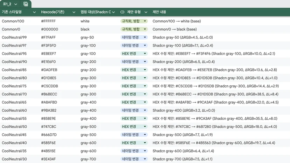Open the HEX 변경 chip for CoolNeutral/75
The height and width of the screenshot is (163, 290).
(134, 86)
